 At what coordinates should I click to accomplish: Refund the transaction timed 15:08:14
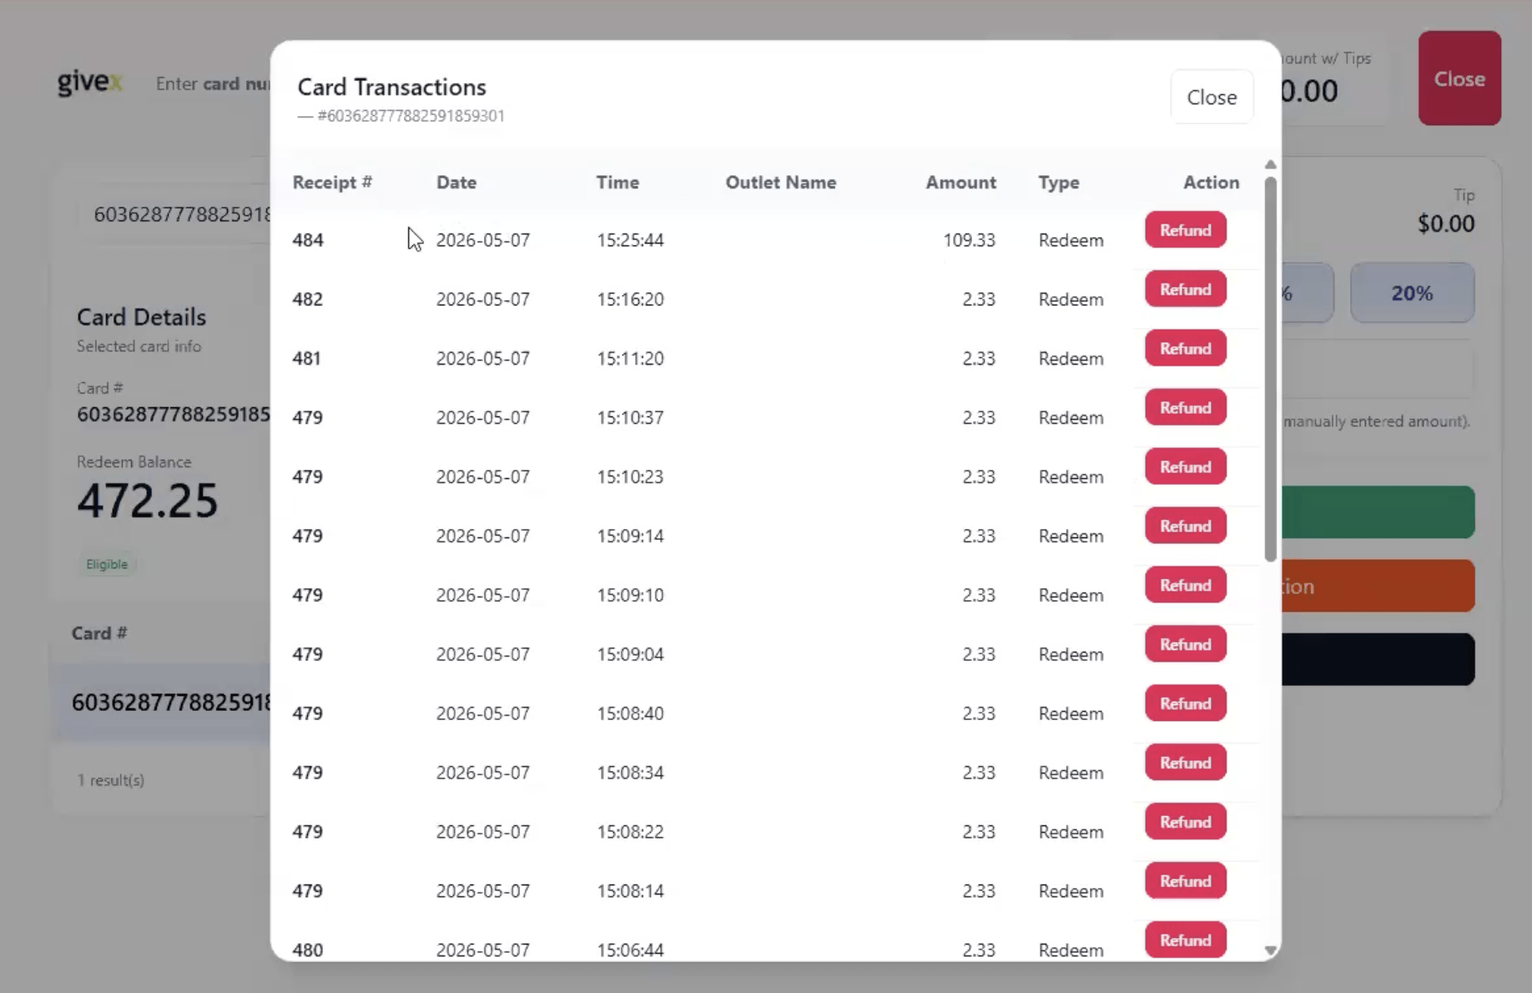(x=1185, y=882)
